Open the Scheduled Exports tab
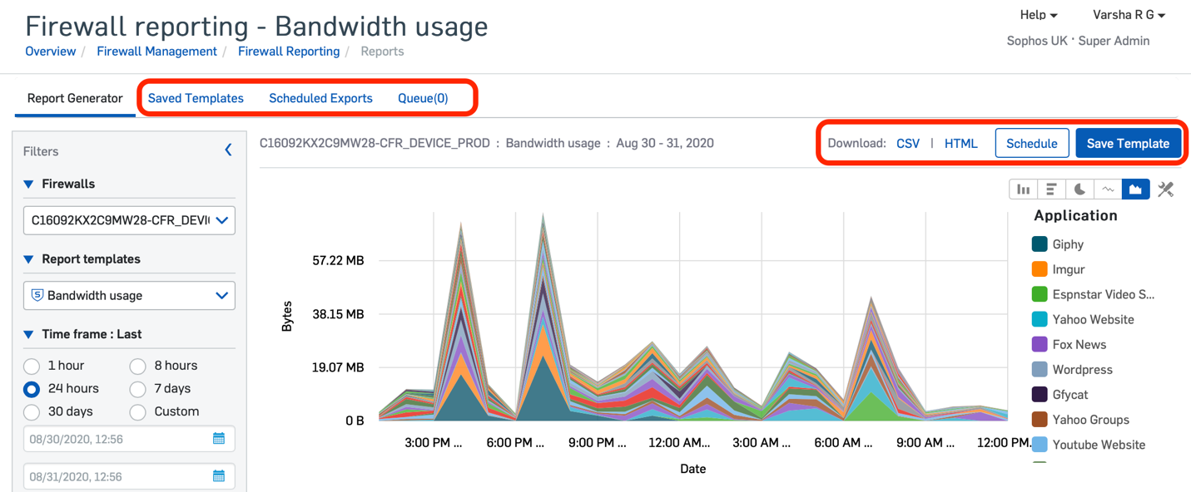Viewport: 1191px width, 492px height. pos(320,97)
